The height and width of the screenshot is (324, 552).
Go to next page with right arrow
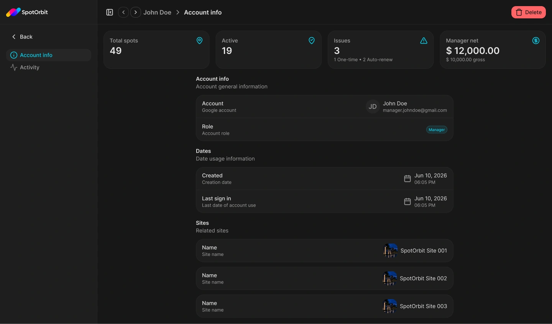tap(136, 12)
